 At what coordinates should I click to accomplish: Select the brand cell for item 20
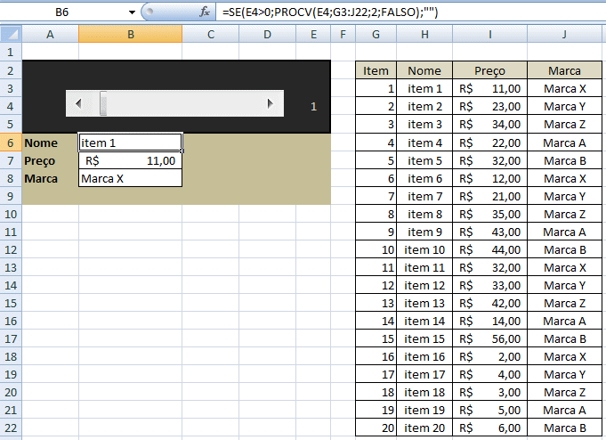pyautogui.click(x=565, y=428)
